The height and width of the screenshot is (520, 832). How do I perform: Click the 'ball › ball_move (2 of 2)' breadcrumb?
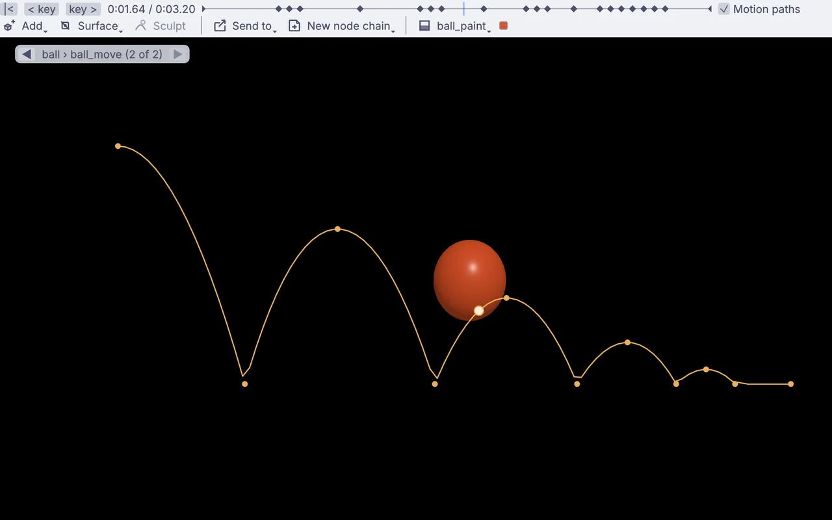pyautogui.click(x=102, y=54)
